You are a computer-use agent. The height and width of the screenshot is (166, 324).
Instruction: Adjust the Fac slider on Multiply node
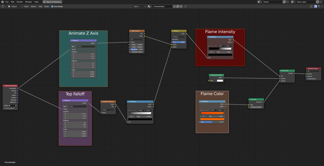(x=179, y=42)
